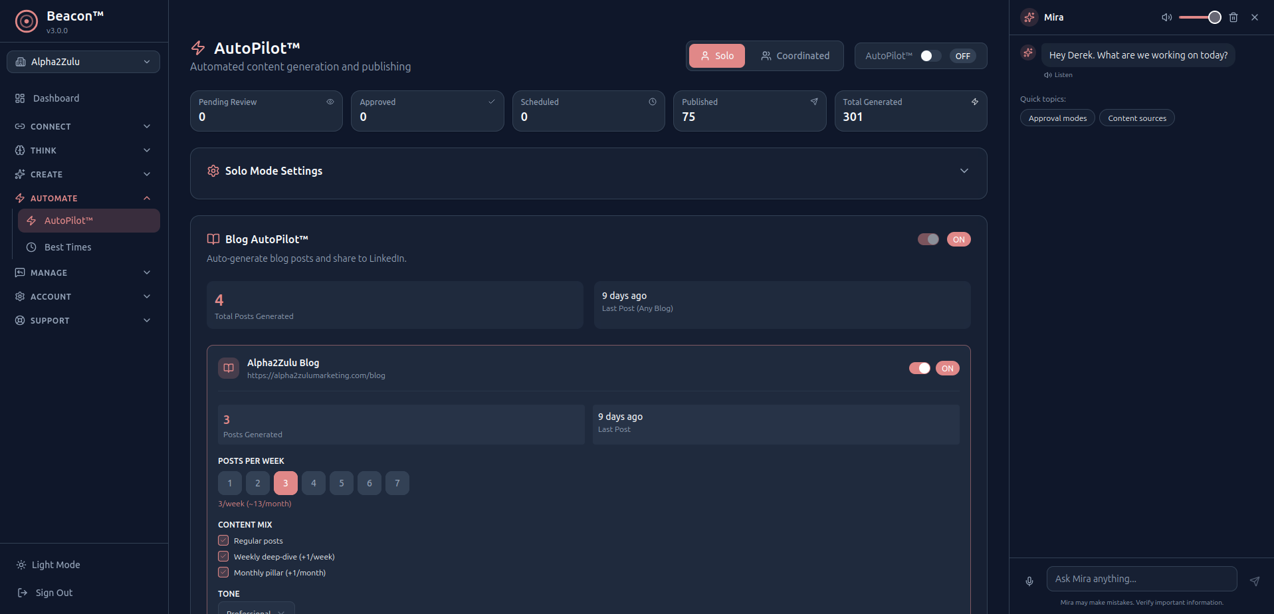This screenshot has height=614, width=1274.
Task: Click the CONNECT link icon
Action: 20,126
